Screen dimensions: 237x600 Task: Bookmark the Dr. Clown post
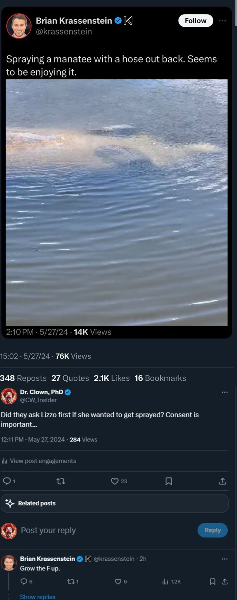click(x=168, y=481)
